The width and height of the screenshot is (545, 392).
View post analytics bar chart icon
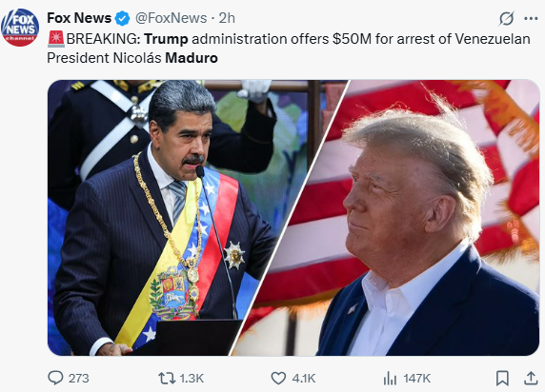(390, 378)
